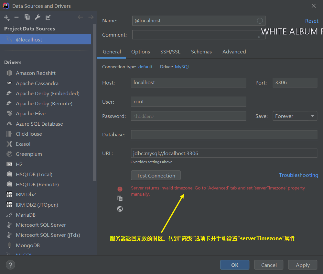
Task: Go to the Advanced tab
Action: click(234, 52)
